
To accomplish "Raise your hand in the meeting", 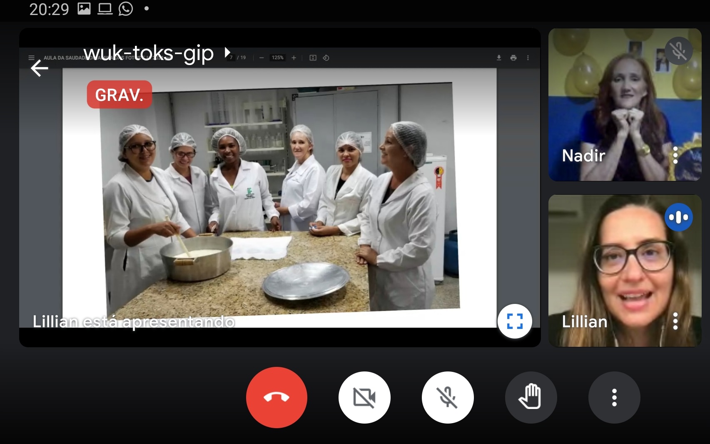I will 531,397.
